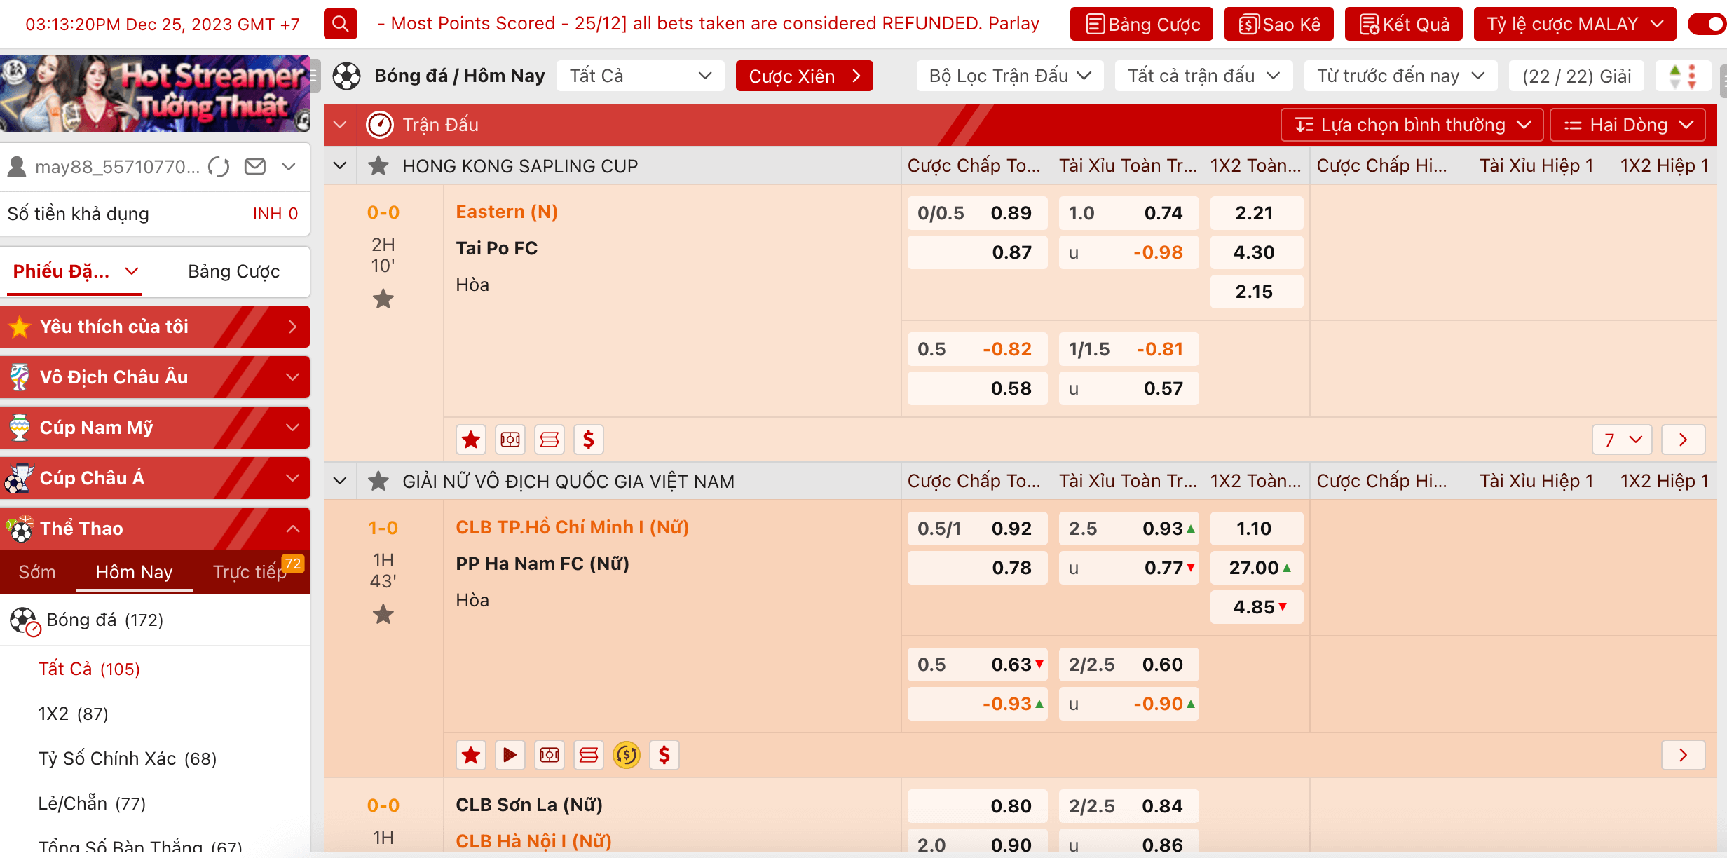Click the red search magnifier icon
Screen dimensions: 1727x858
click(340, 24)
